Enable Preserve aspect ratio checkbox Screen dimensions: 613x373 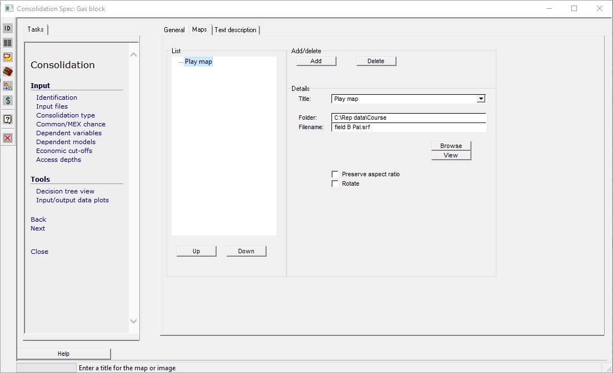click(x=335, y=174)
